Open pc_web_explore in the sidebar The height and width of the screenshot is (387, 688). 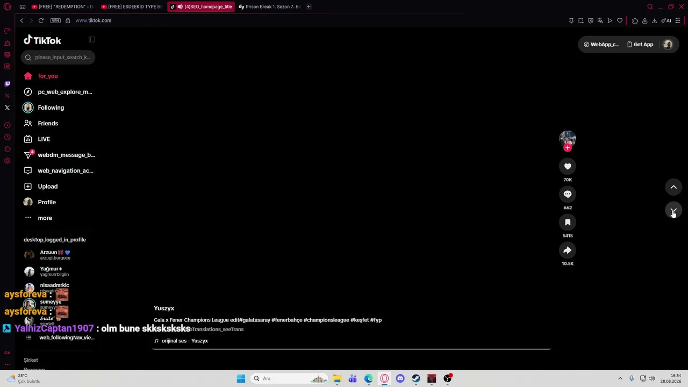59,92
